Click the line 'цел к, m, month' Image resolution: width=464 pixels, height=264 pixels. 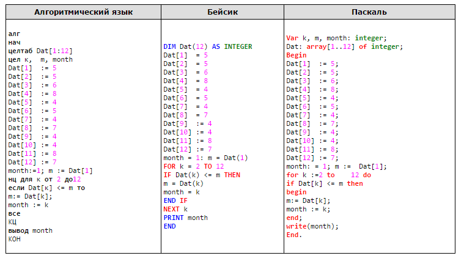tap(40, 59)
